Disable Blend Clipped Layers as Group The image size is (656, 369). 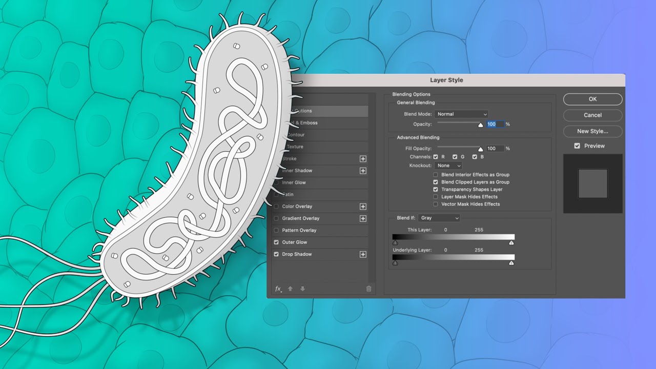(436, 182)
